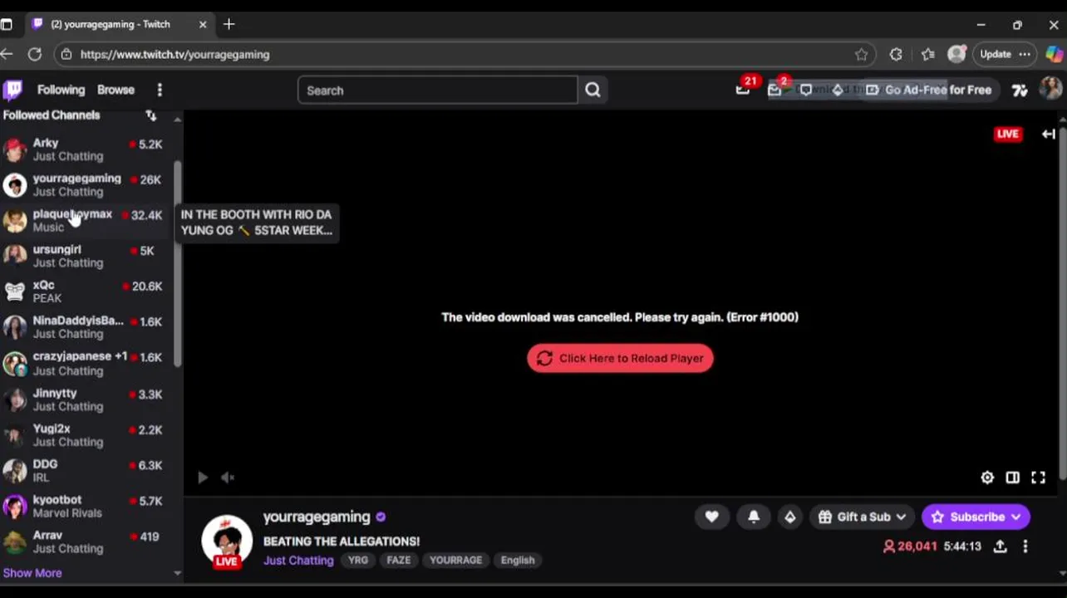Click the verified badge next to yourragegaming
Screen dimensions: 1067x598
pyautogui.click(x=381, y=517)
